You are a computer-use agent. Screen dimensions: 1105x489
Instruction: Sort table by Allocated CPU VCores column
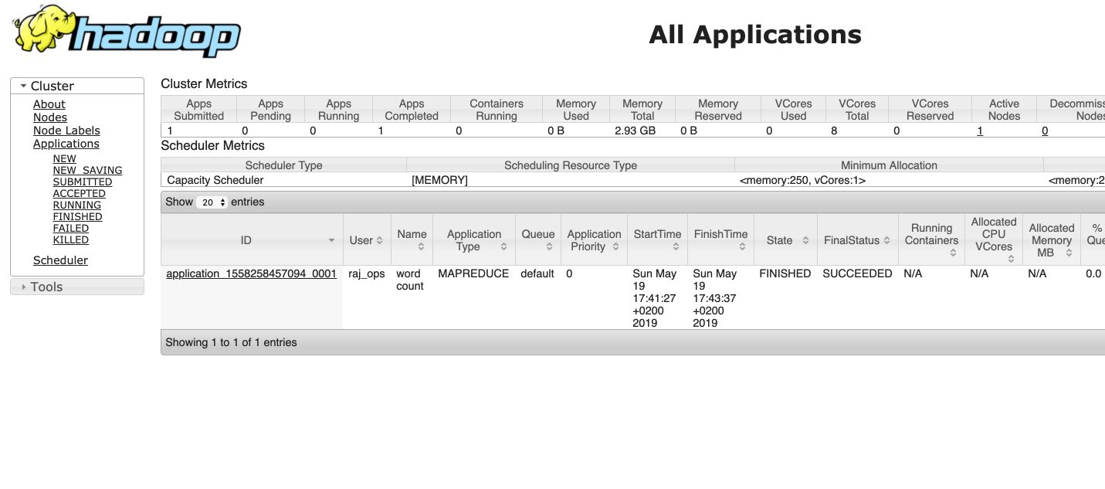click(994, 240)
